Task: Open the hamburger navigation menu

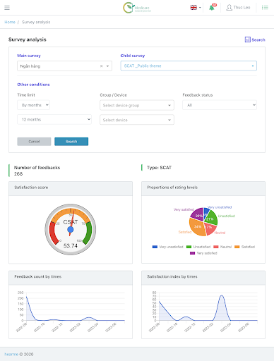Action: coord(7,8)
